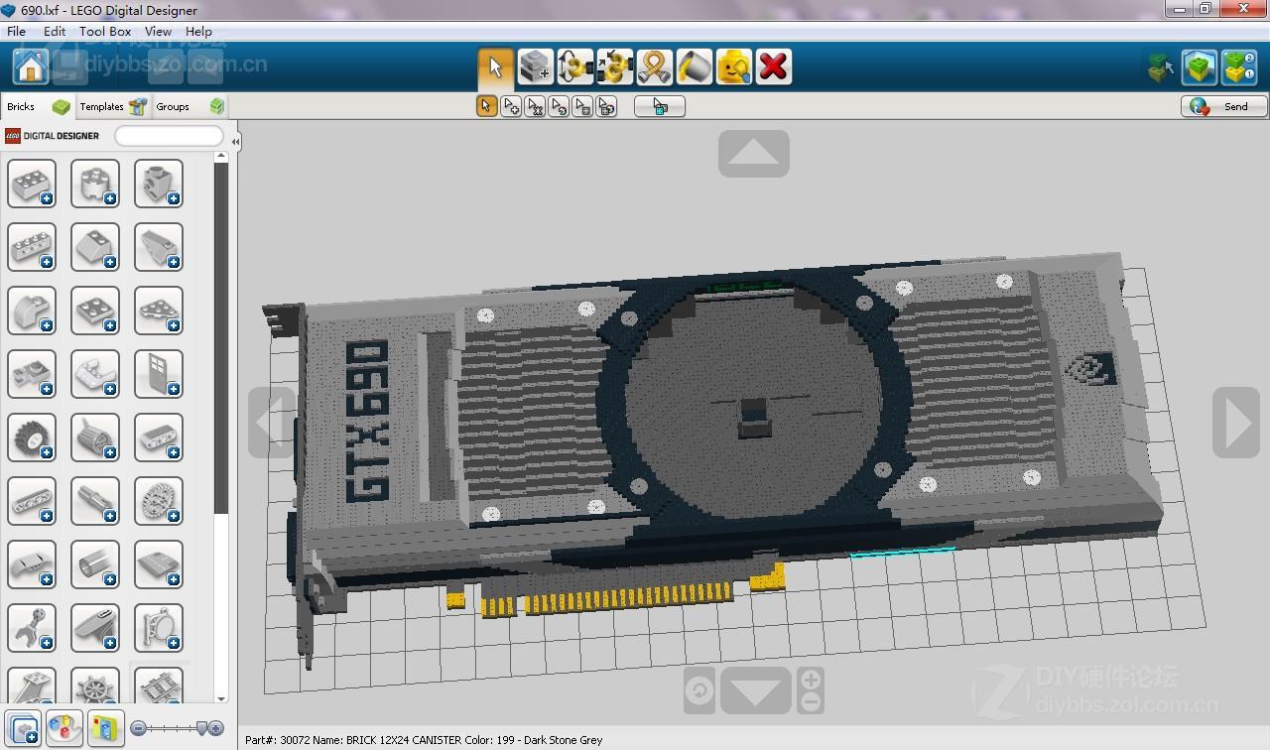This screenshot has width=1270, height=750.
Task: Enable color selection mode
Action: click(x=559, y=106)
